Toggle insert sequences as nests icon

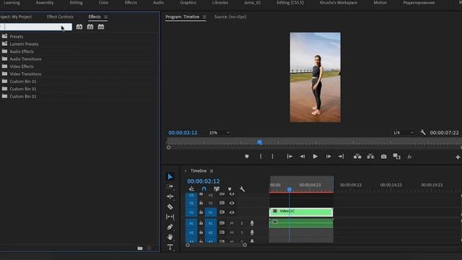191,189
